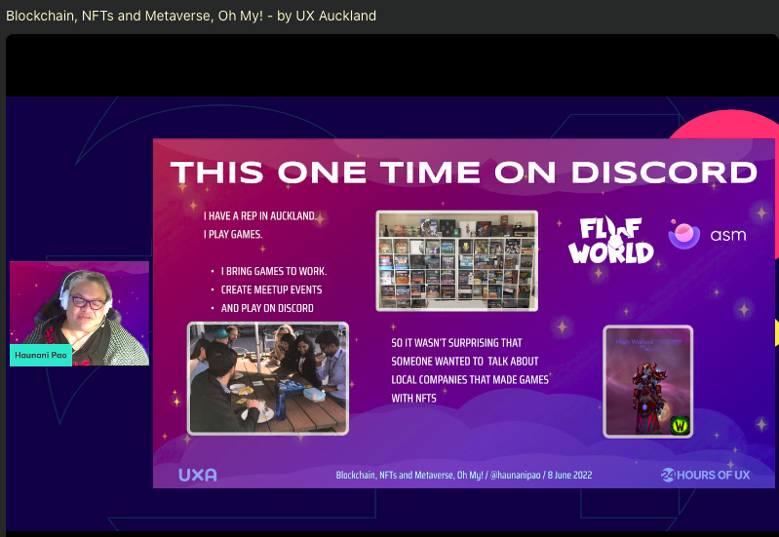Click the UXA logo in slide footer
Viewport: 779px width, 537px height.
[198, 475]
